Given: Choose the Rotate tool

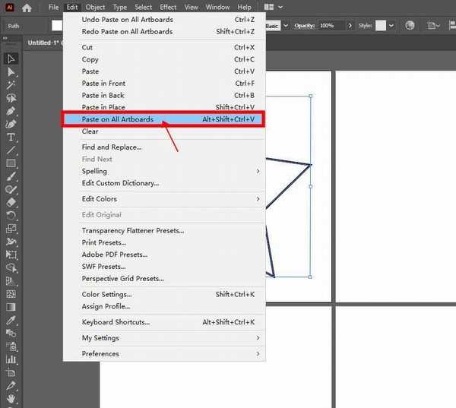Looking at the screenshot, I should (x=11, y=215).
